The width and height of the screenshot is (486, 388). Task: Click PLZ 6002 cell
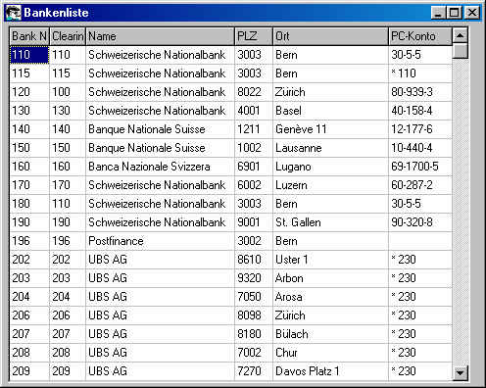254,185
